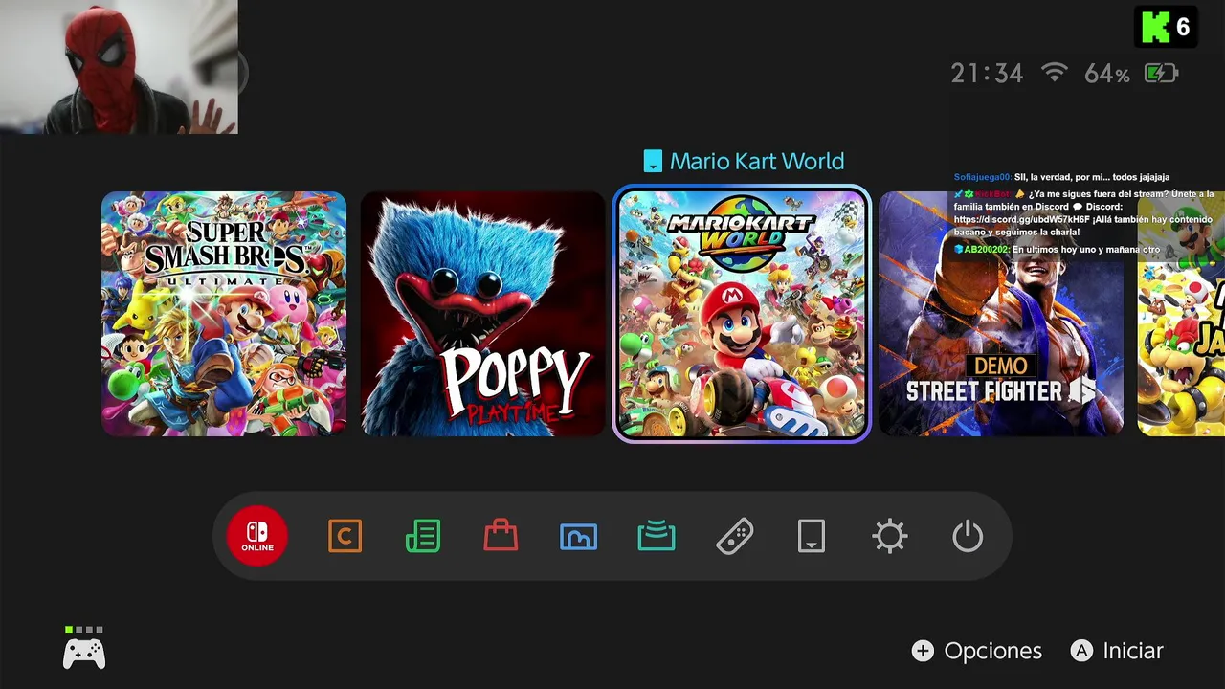Screen dimensions: 1225x689
Task: Click the 21:34 clock
Action: click(988, 74)
